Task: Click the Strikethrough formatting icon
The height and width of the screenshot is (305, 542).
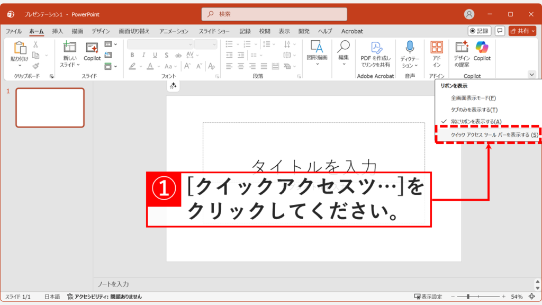Action: pyautogui.click(x=178, y=55)
